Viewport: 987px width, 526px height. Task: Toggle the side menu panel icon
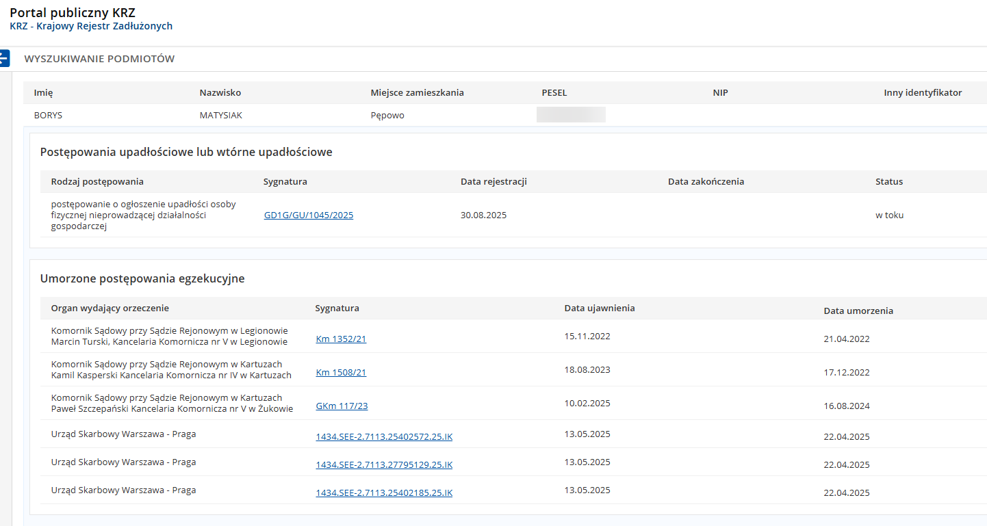[x=4, y=58]
